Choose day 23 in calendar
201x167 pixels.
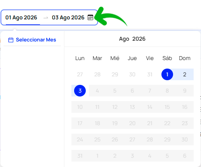click(185, 123)
